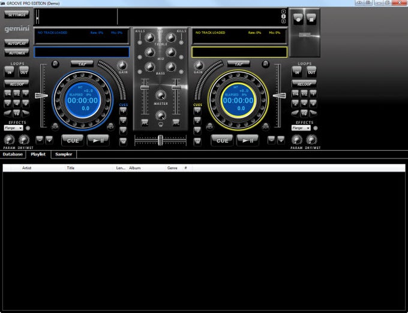Sort playlist by Title column
Screen dimensions: 408x313
pyautogui.click(x=90, y=168)
